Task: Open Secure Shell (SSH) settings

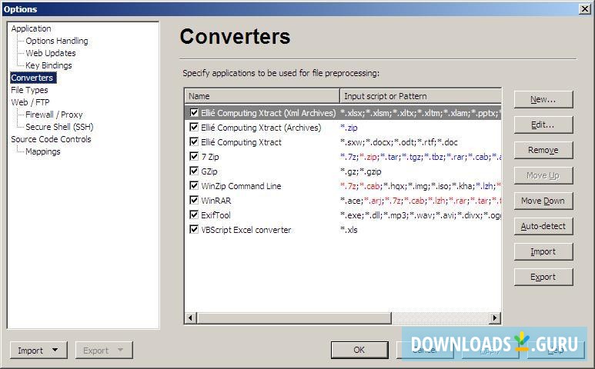Action: [x=59, y=127]
